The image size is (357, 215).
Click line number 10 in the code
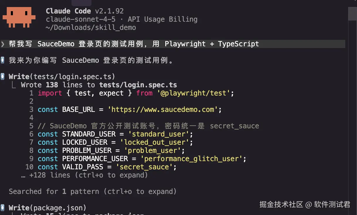pyautogui.click(x=29, y=167)
